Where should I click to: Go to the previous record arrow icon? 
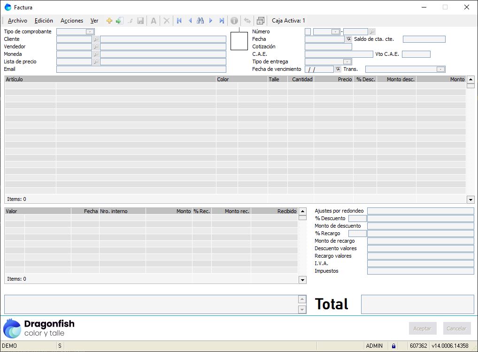190,21
